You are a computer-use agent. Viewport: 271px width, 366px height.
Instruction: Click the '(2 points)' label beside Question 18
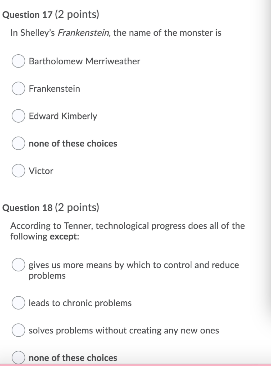click(76, 208)
